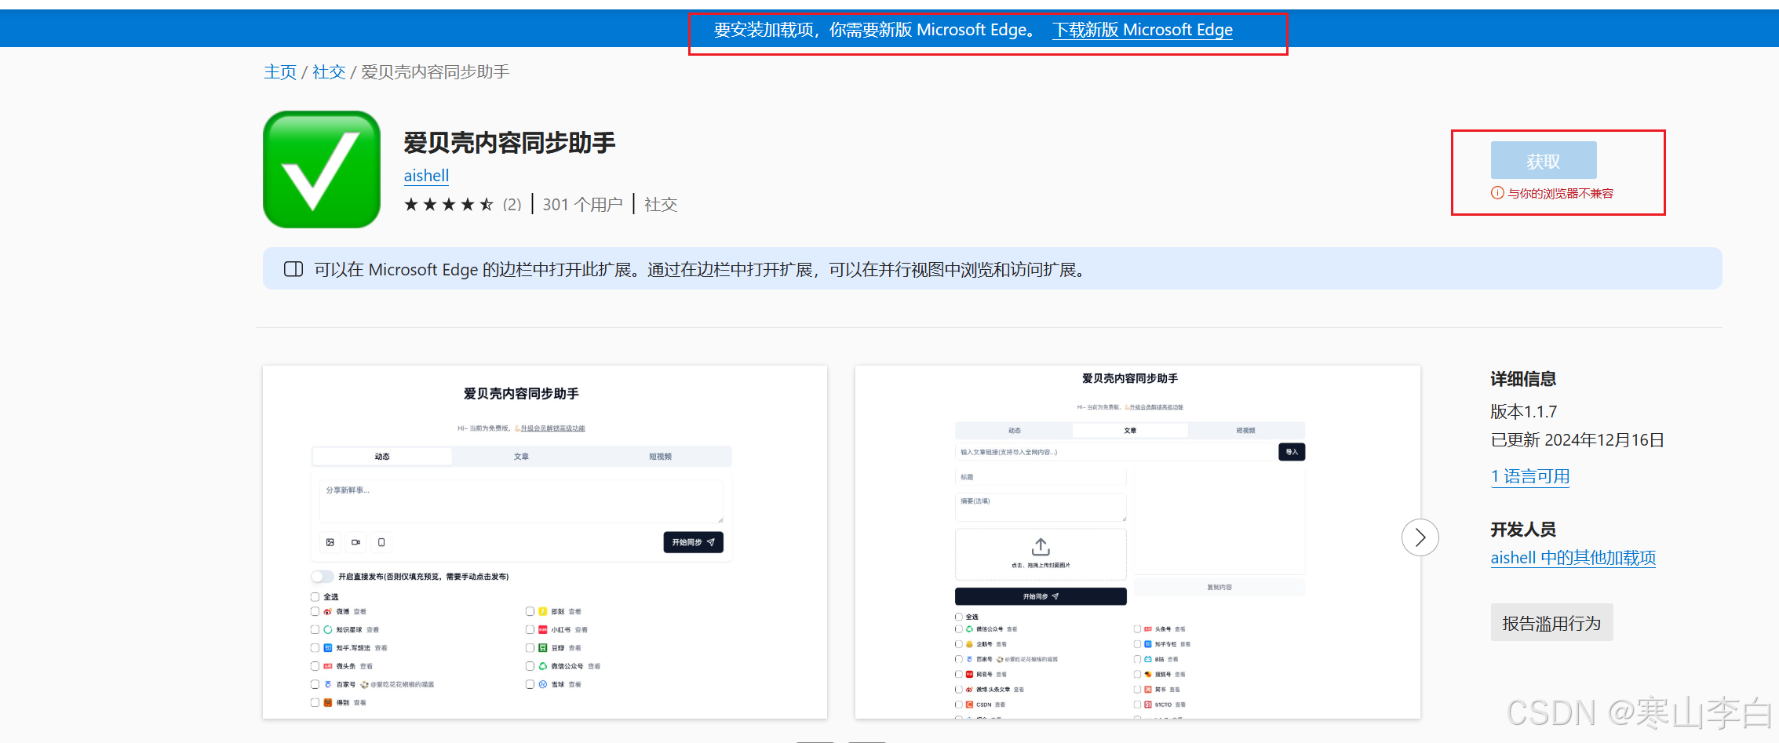Viewport: 1779px width, 743px height.
Task: Click the 企鹅号 platform icon
Action: pyautogui.click(x=969, y=644)
